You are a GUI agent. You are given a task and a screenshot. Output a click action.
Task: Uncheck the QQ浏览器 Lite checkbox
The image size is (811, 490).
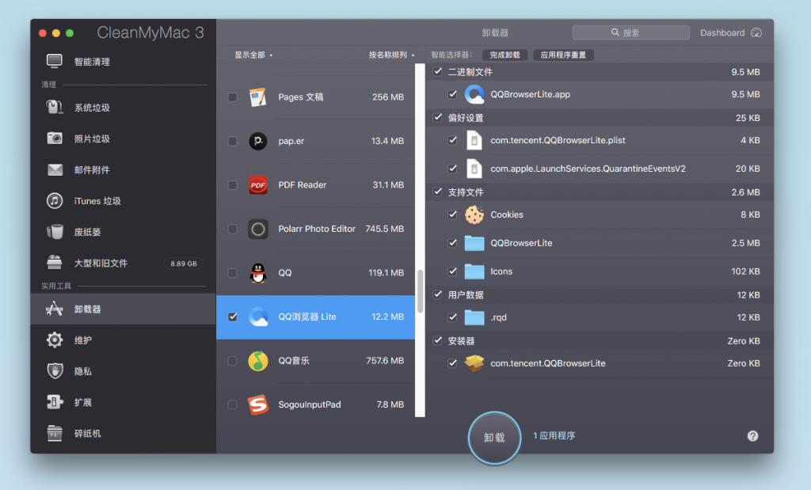pyautogui.click(x=233, y=317)
